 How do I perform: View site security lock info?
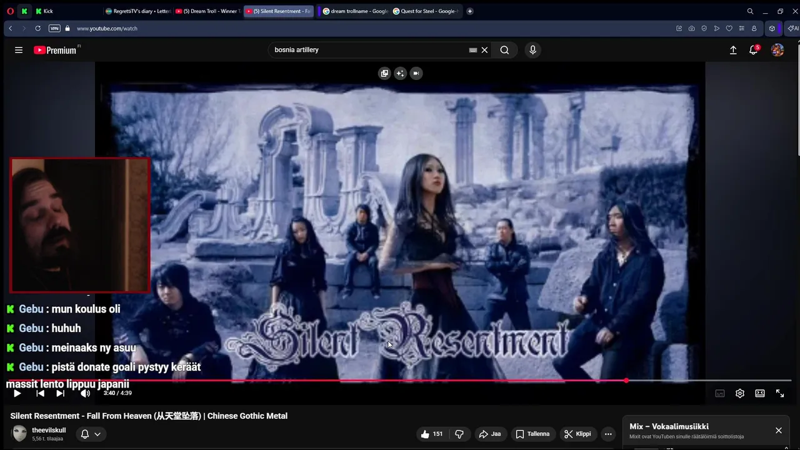(x=67, y=28)
